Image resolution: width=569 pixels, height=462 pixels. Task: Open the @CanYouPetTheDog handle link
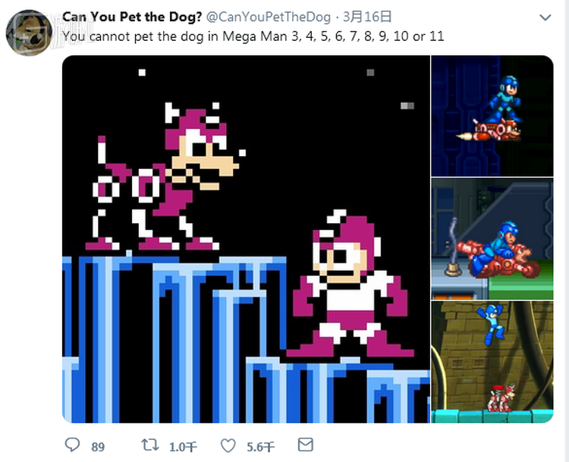(x=269, y=17)
